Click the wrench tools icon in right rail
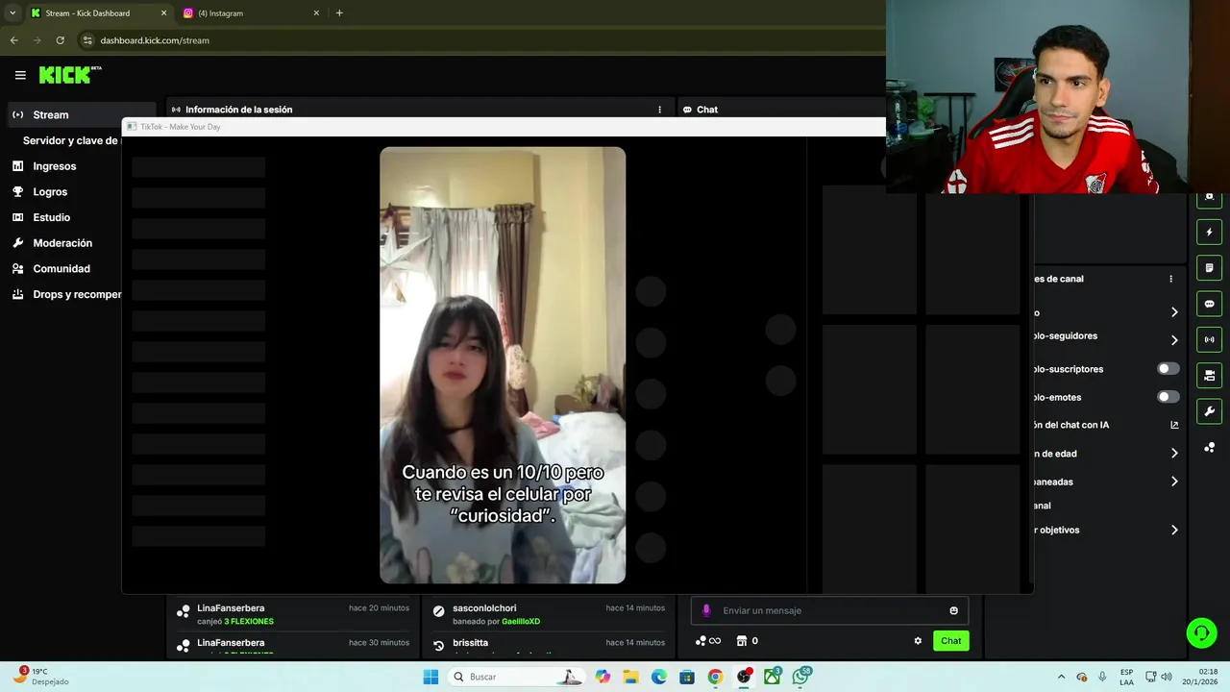The image size is (1230, 692). click(1209, 411)
